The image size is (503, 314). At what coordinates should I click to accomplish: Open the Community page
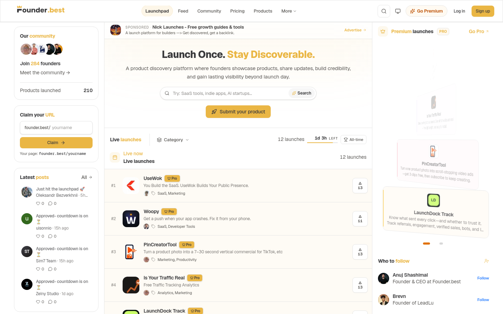coord(209,11)
